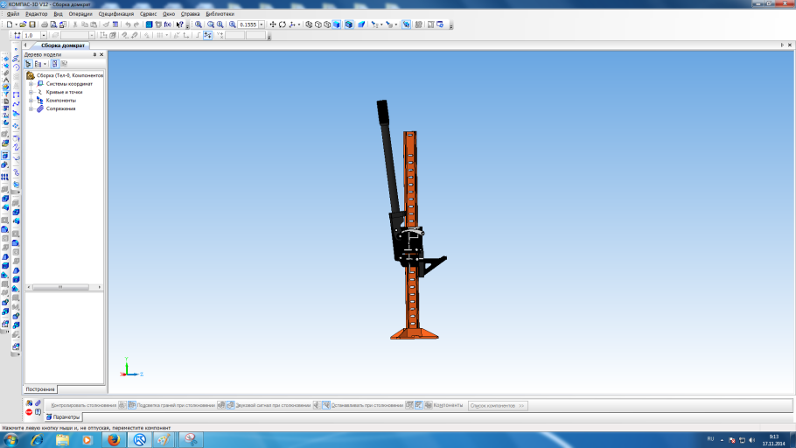Toggle 'Контролировать столкновения' collision control option
The height and width of the screenshot is (448, 796).
pyautogui.click(x=84, y=405)
